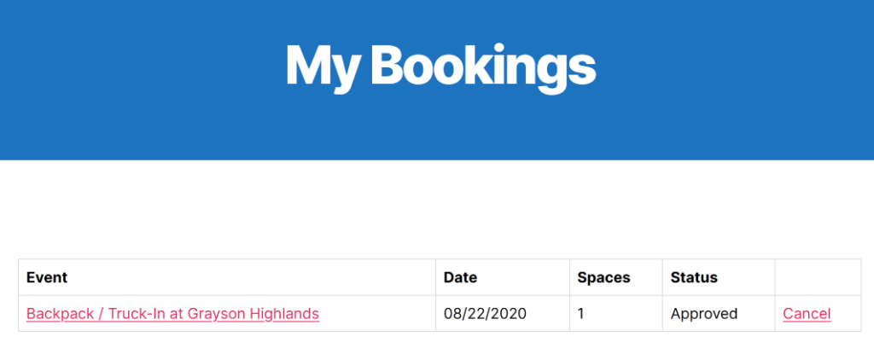Open the Backpack / Truck-In at Grayson Highlands link
The image size is (874, 354).
(x=172, y=314)
